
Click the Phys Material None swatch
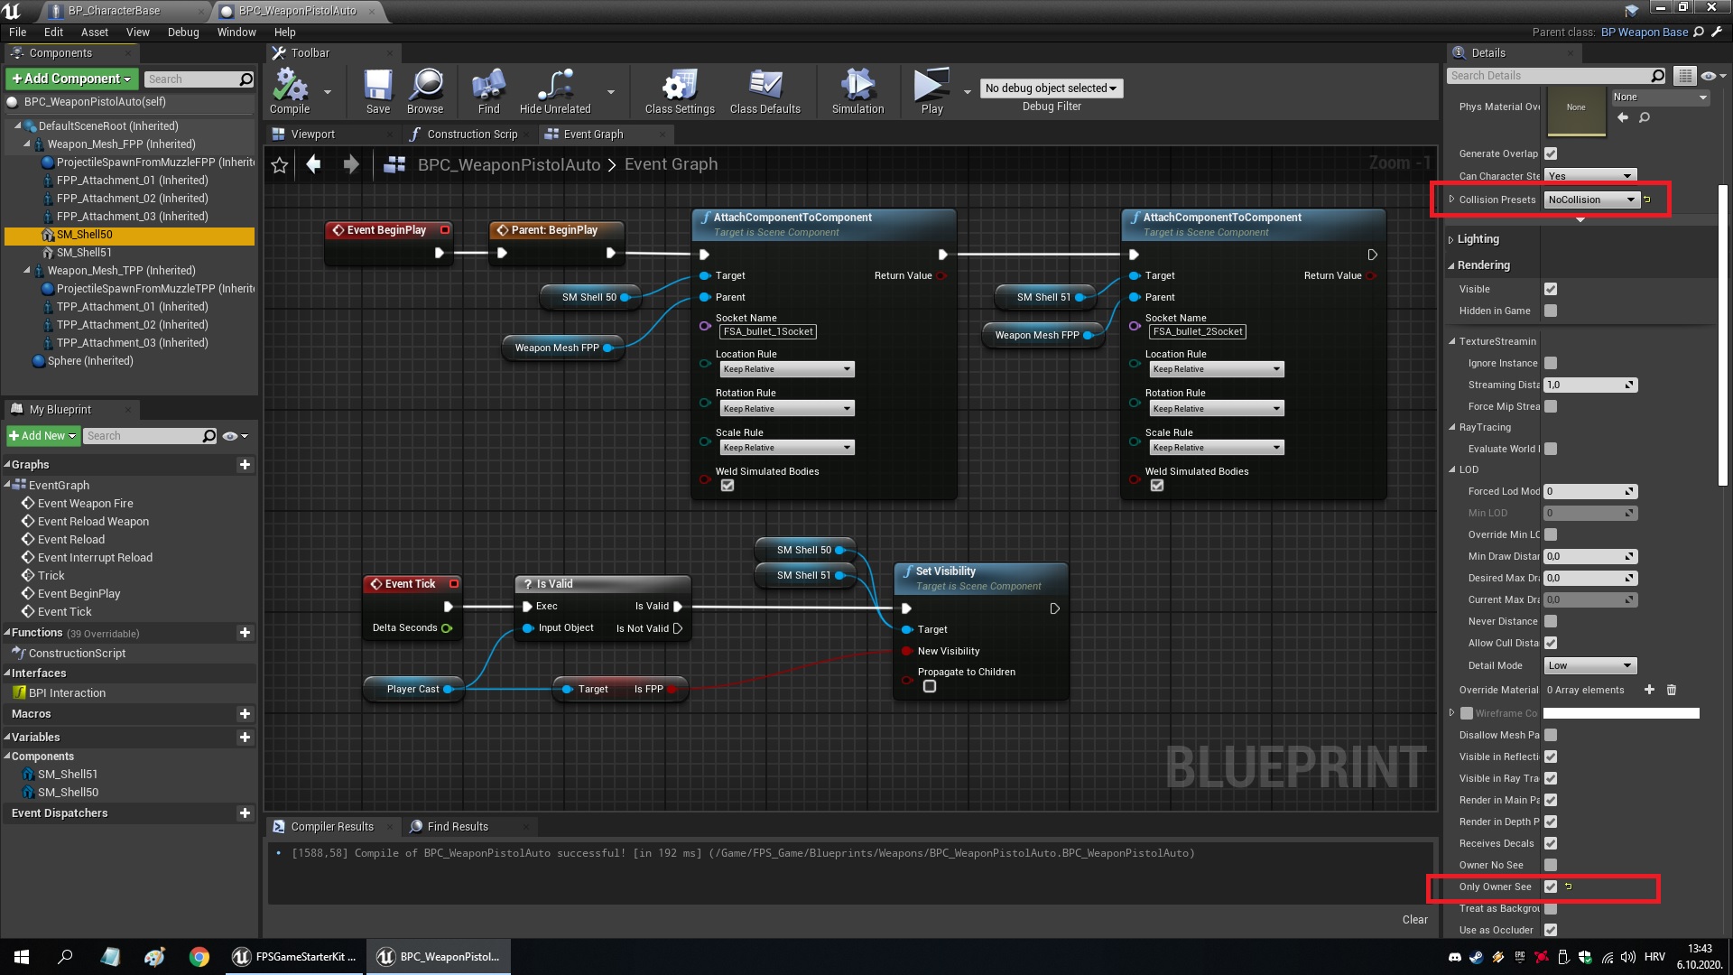1575,108
